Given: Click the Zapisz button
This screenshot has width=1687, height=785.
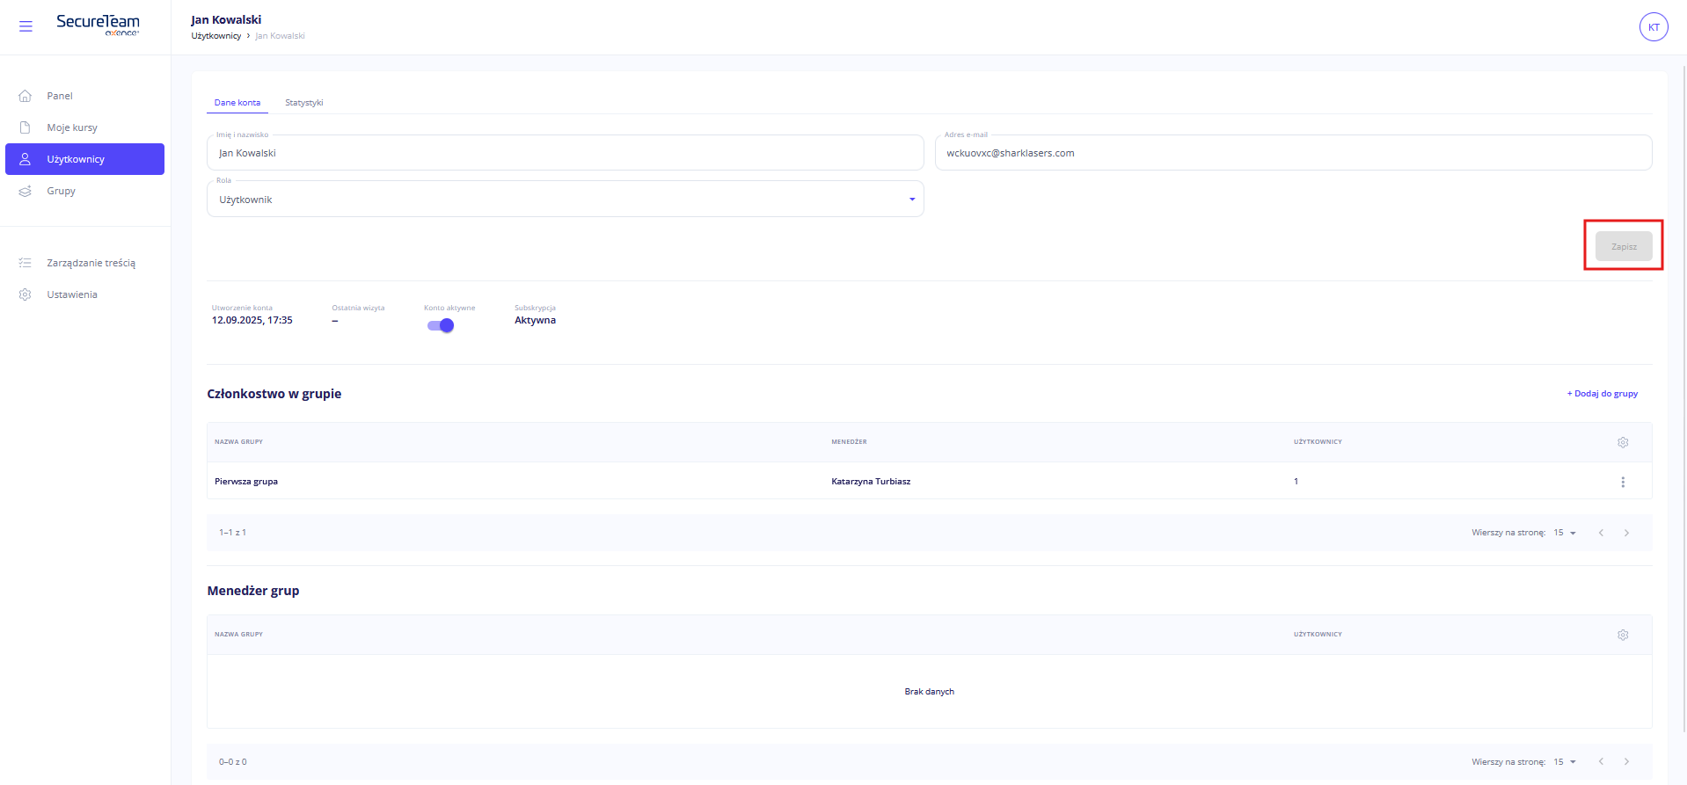Looking at the screenshot, I should point(1623,247).
